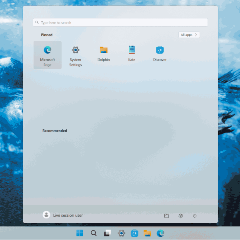Launch the Kate text editor

tap(132, 54)
